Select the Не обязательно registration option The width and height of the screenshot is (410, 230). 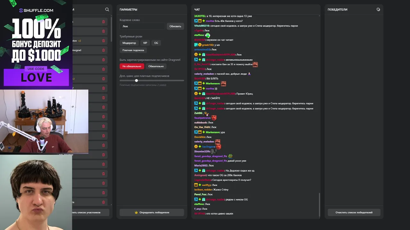(132, 66)
